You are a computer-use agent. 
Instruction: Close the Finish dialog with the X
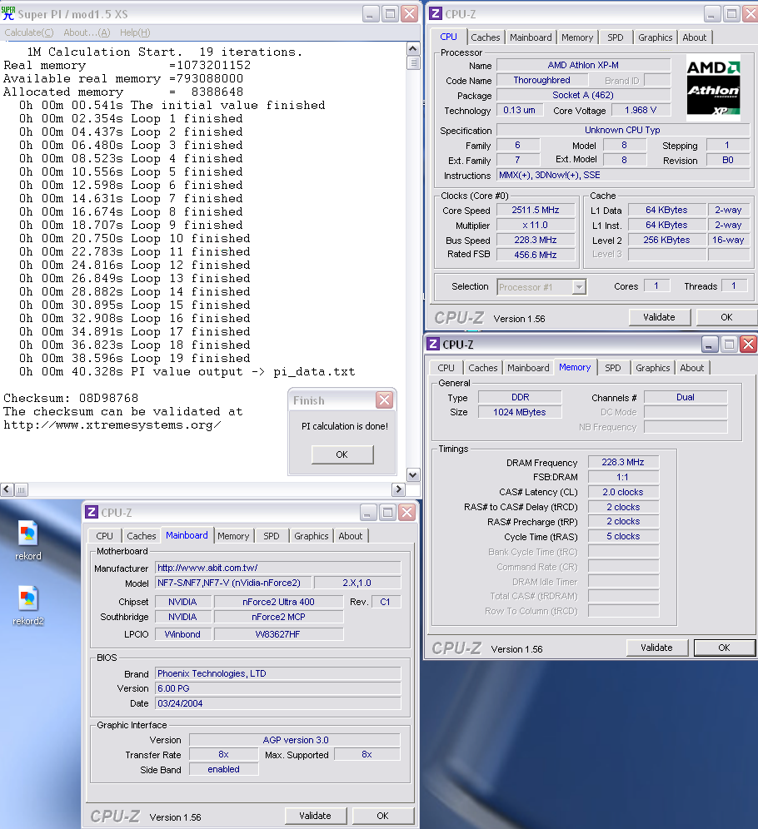click(x=385, y=400)
